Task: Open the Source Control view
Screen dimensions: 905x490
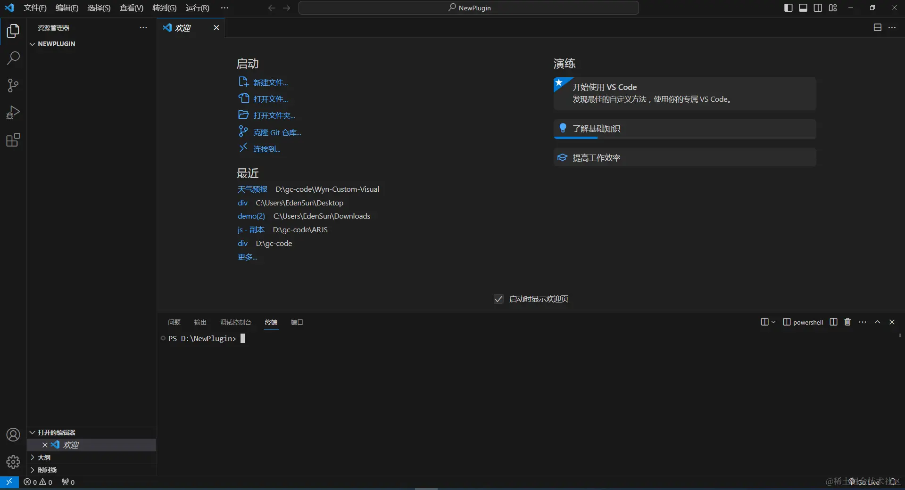Action: coord(13,86)
